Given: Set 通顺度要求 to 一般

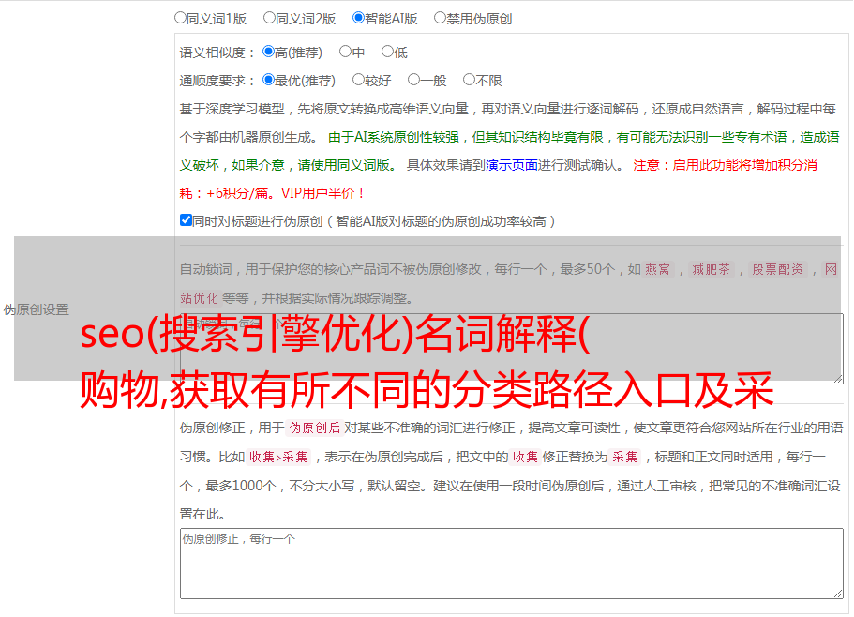Looking at the screenshot, I should [x=414, y=80].
